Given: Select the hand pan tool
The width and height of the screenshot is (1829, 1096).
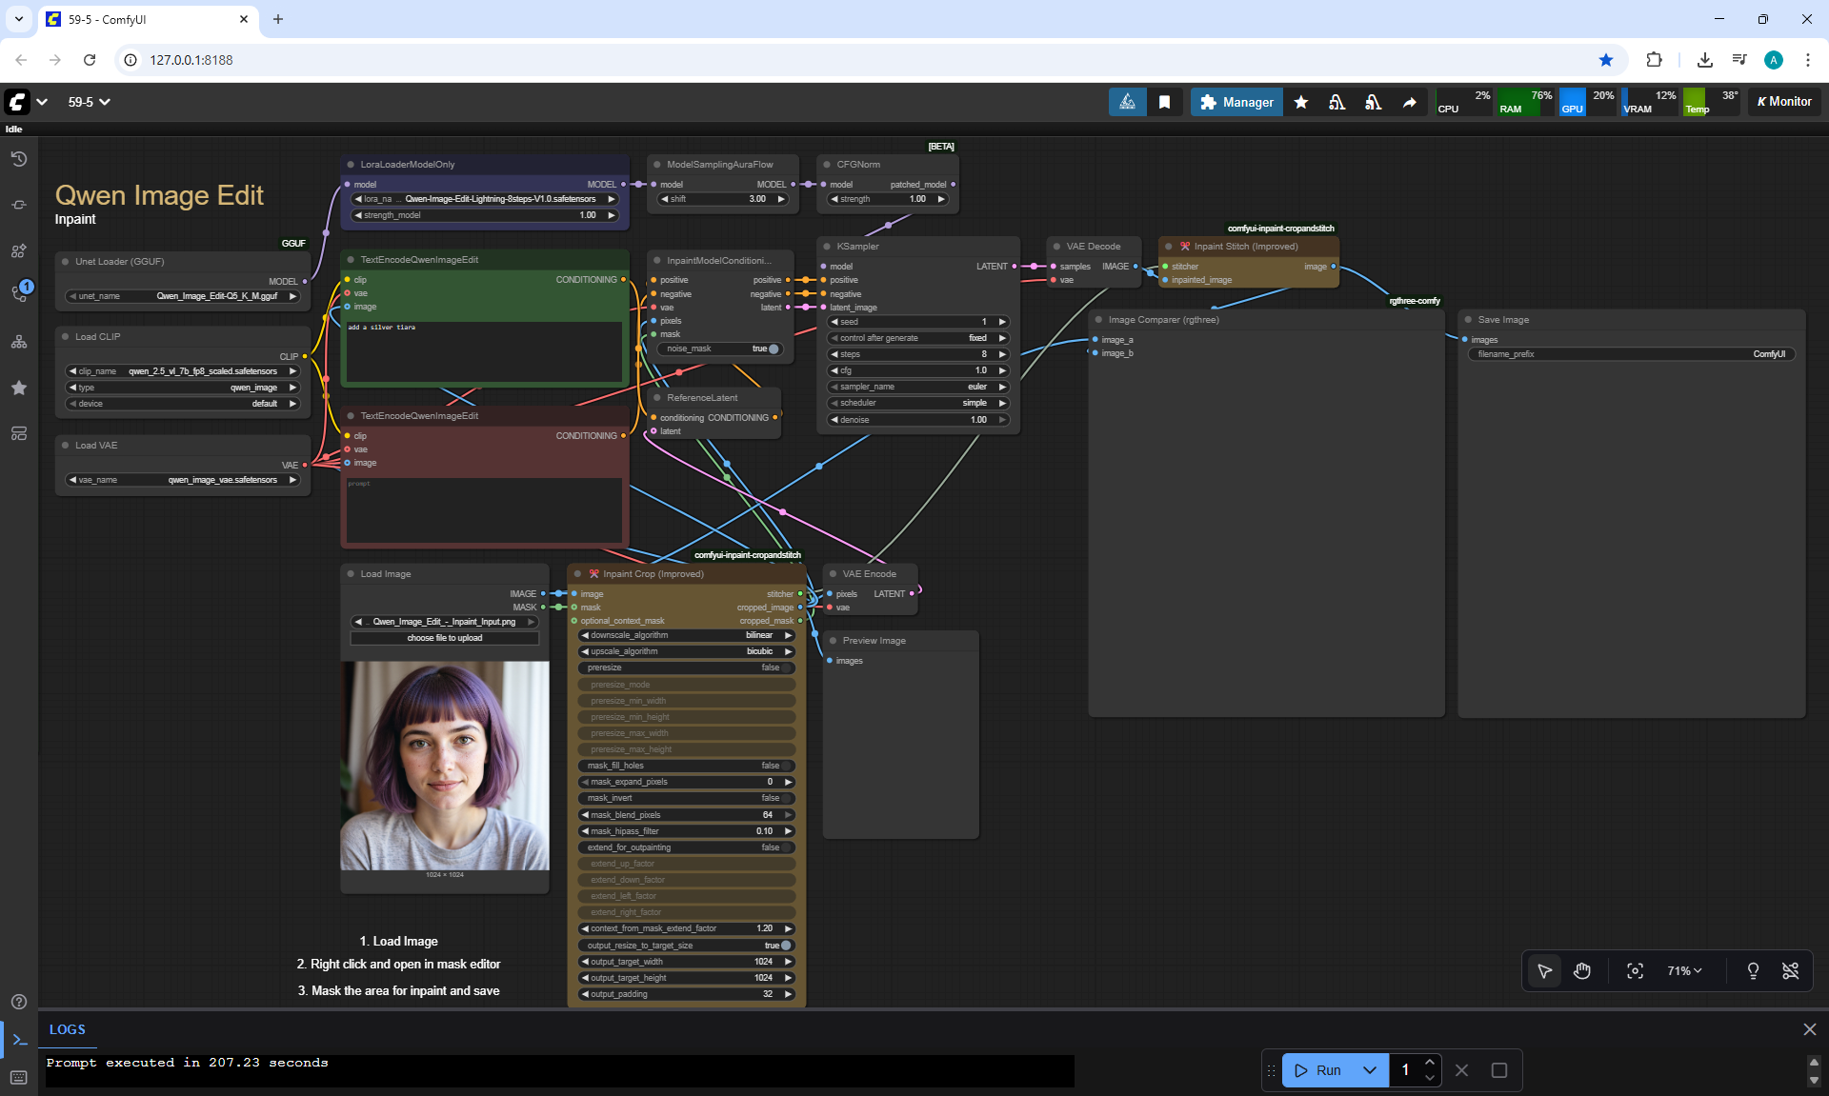Looking at the screenshot, I should pyautogui.click(x=1582, y=971).
